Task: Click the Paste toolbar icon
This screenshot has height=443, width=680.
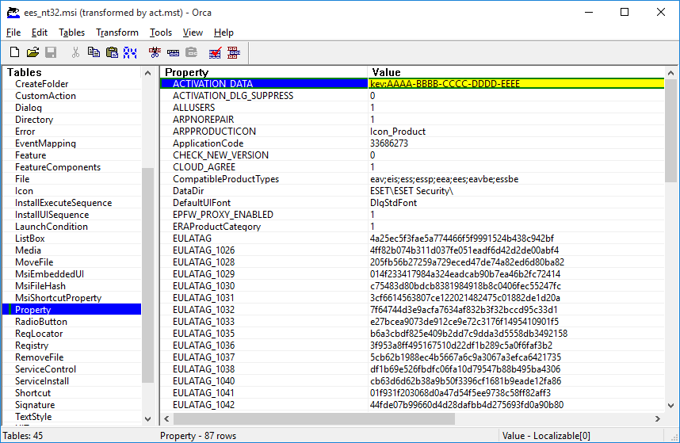Action: coord(112,52)
